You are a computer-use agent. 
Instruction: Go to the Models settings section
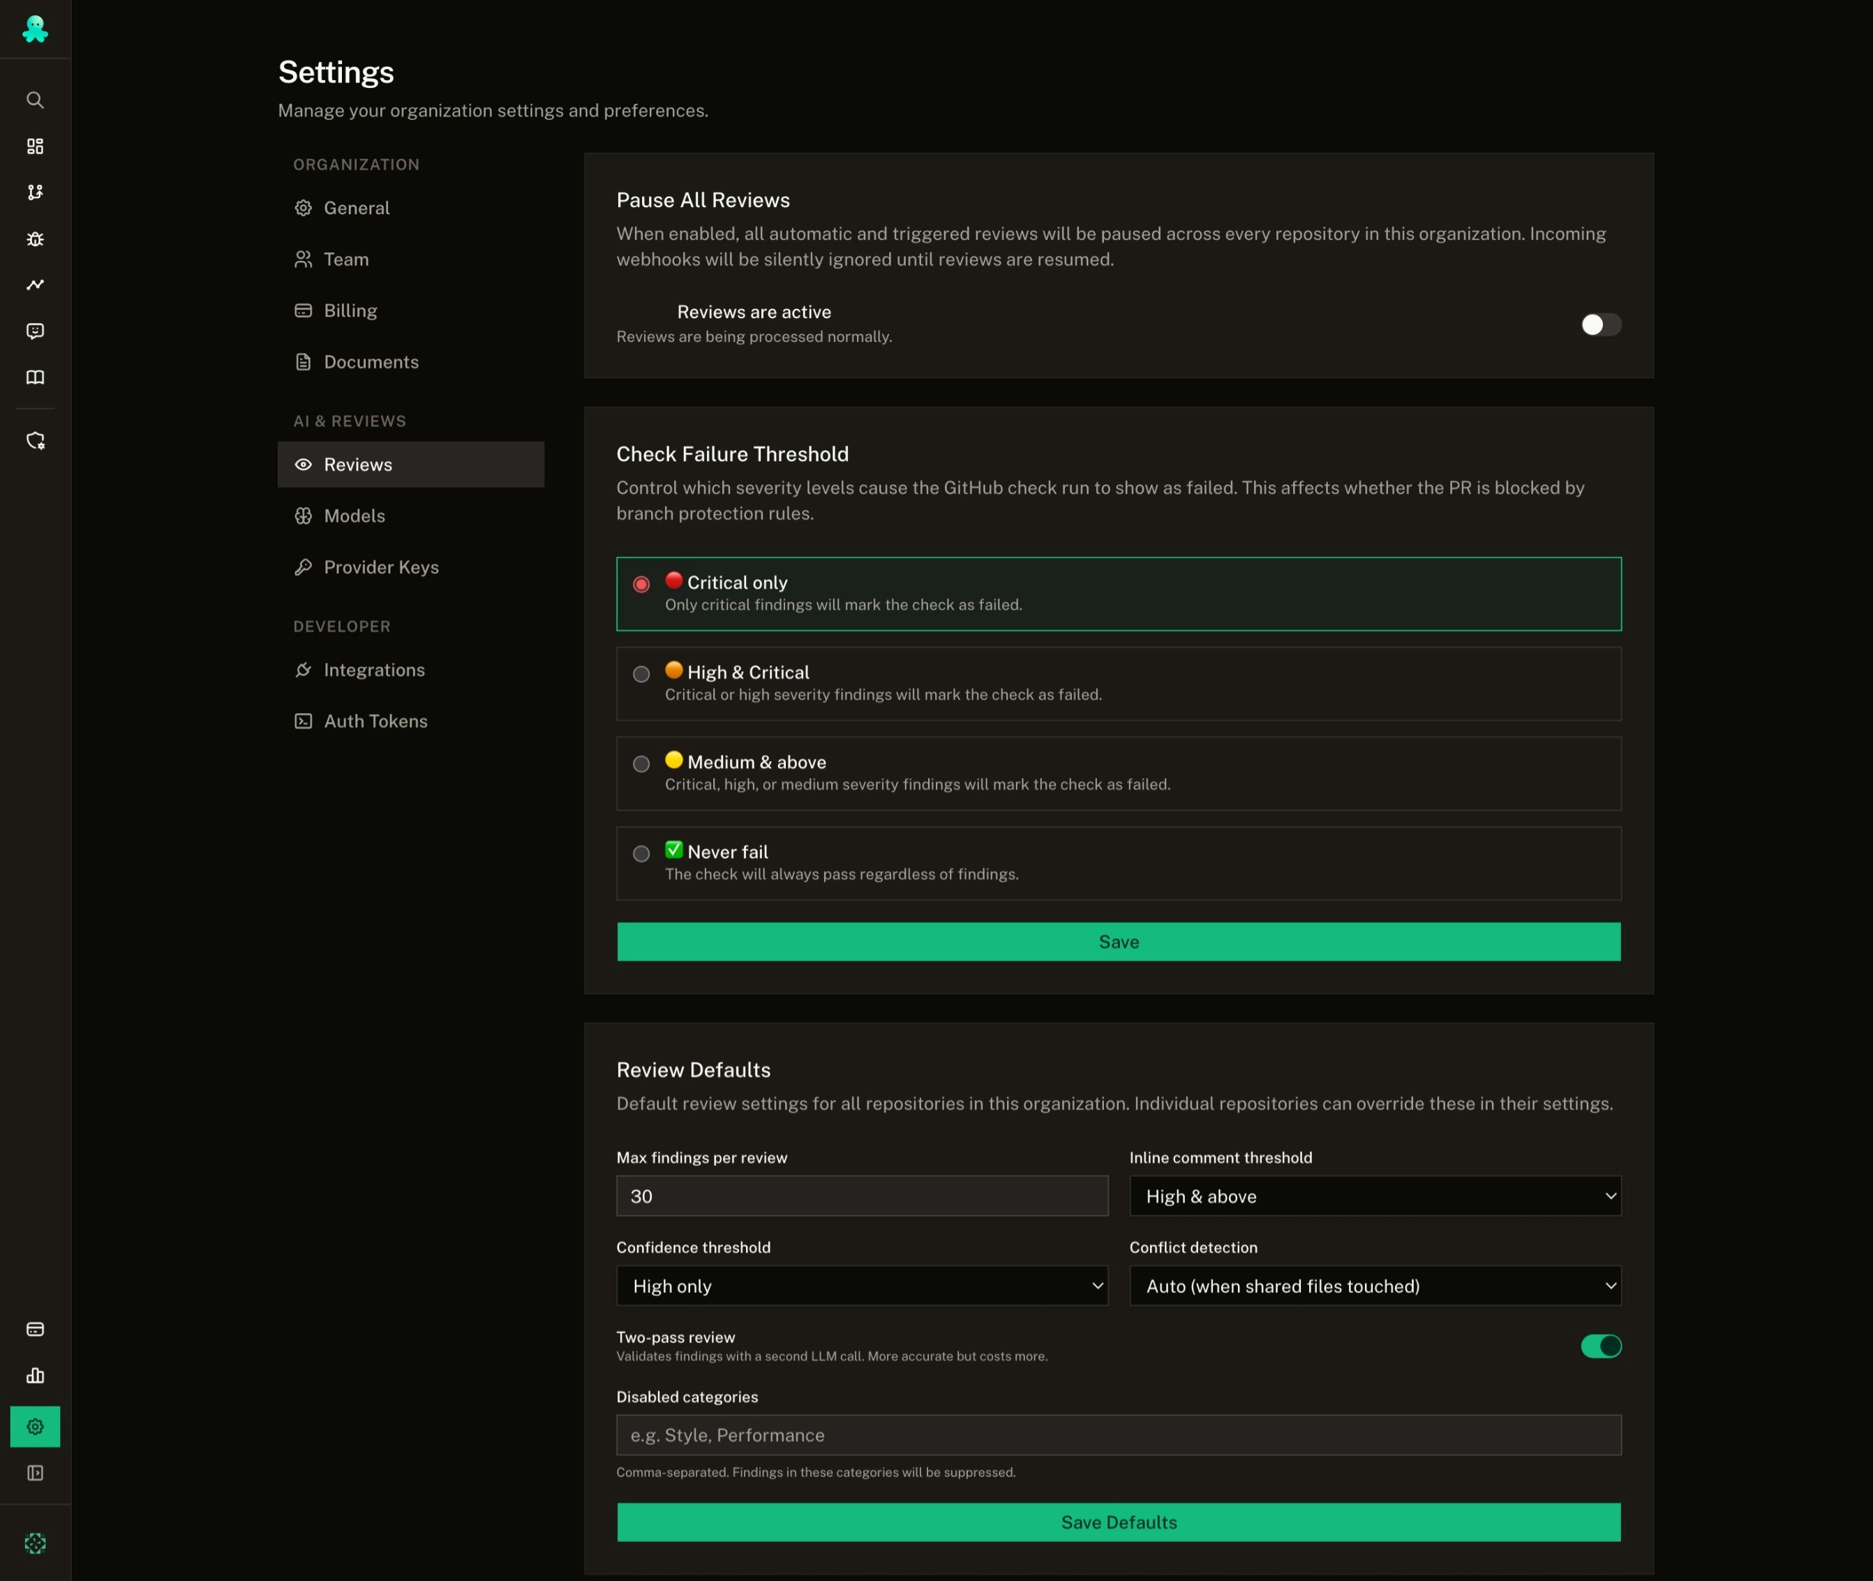(355, 516)
